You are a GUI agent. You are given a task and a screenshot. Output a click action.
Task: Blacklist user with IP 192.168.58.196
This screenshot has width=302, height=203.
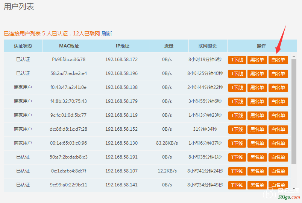click(257, 74)
